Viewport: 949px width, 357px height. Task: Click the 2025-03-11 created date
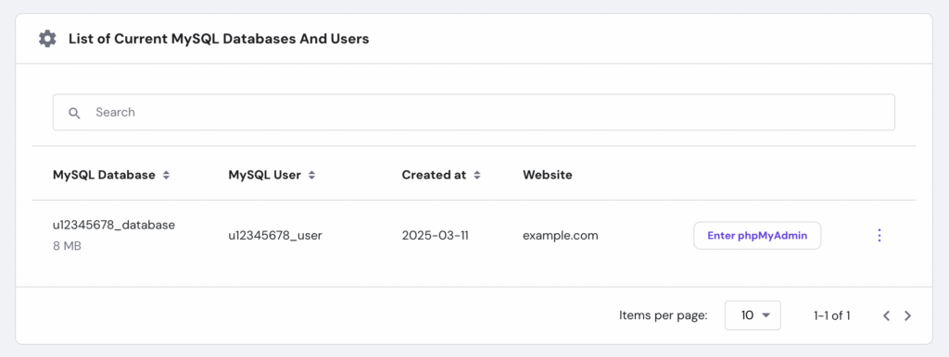(436, 236)
